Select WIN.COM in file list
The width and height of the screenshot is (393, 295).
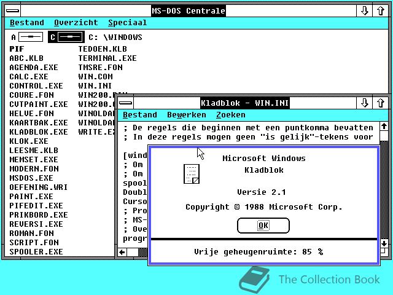pos(95,76)
